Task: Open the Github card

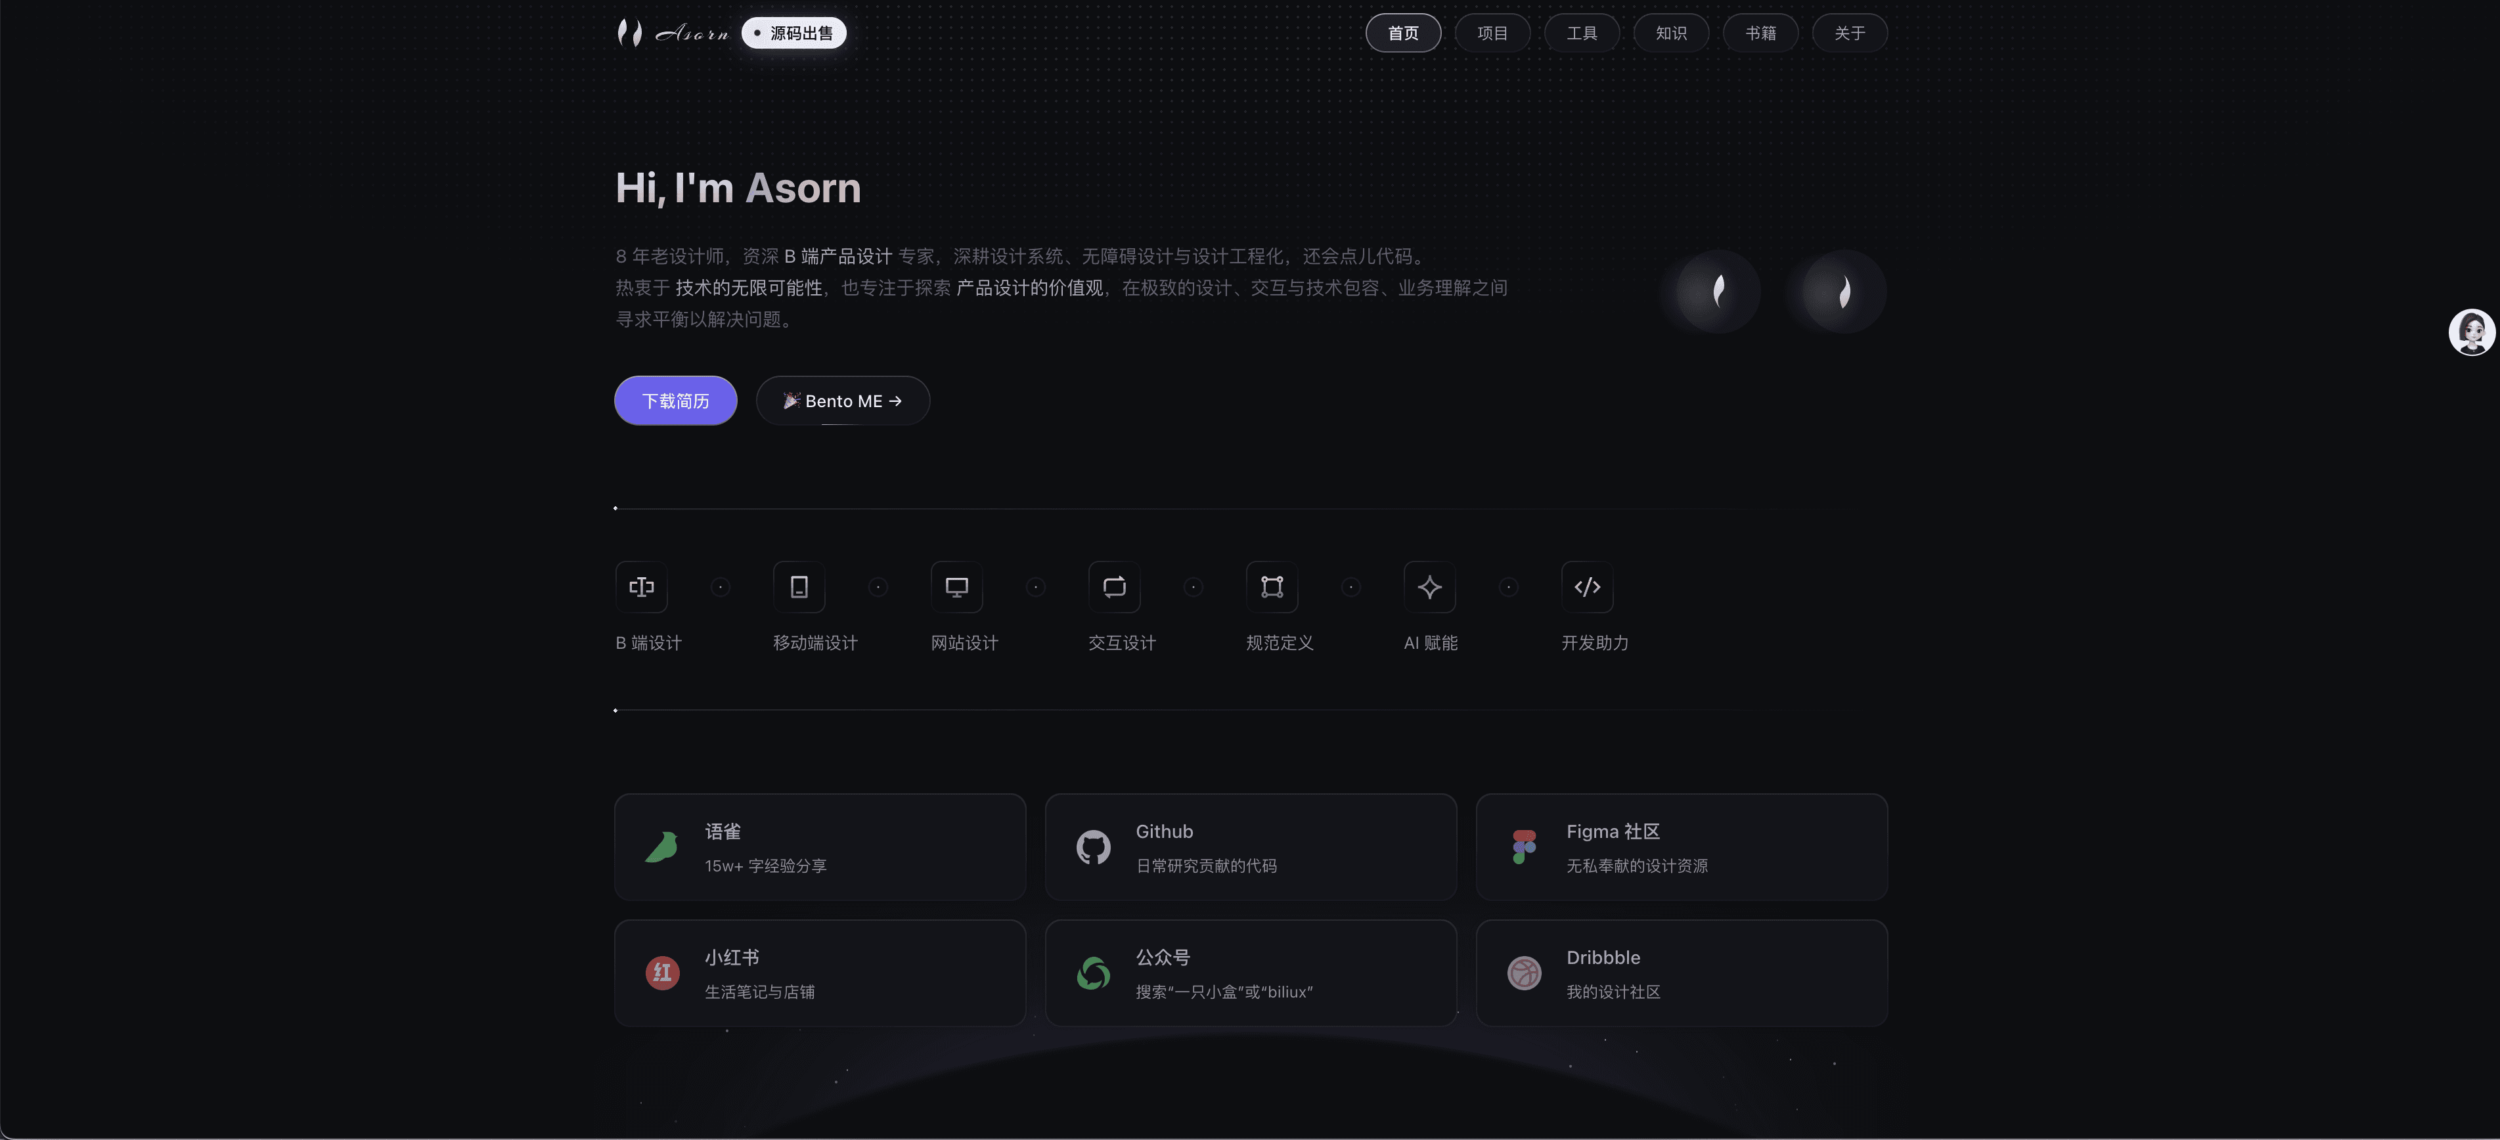Action: point(1251,847)
